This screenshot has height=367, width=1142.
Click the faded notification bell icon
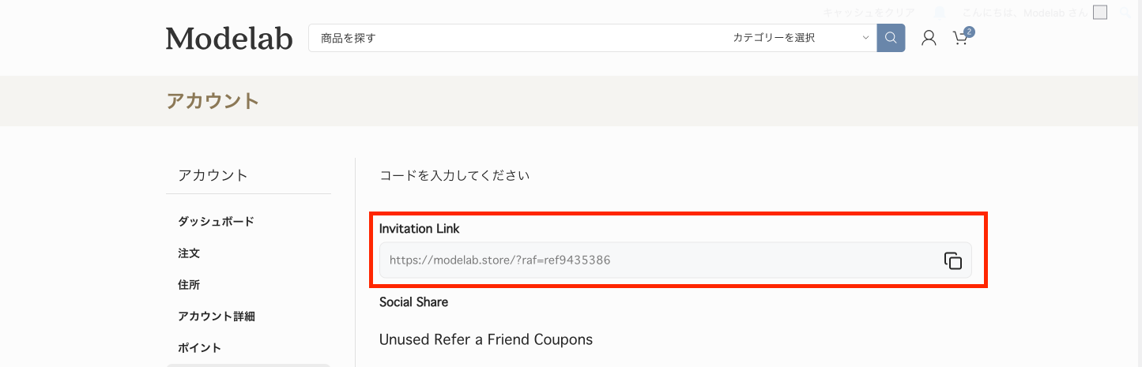point(940,13)
